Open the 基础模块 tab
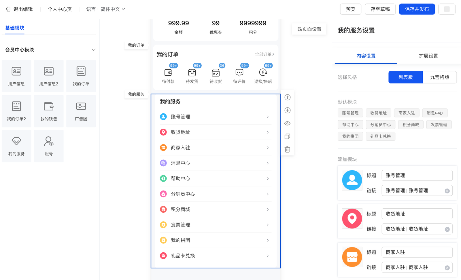Viewport: 461px width, 280px height. tap(15, 28)
